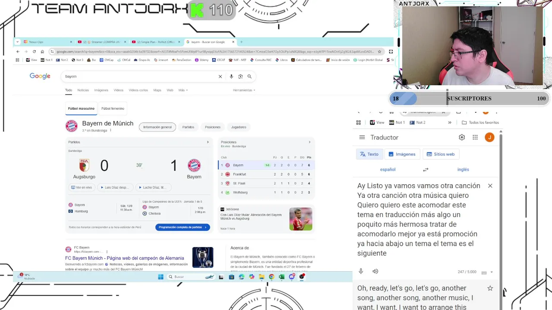Open the orange J account avatar
The width and height of the screenshot is (552, 310).
pyautogui.click(x=489, y=137)
